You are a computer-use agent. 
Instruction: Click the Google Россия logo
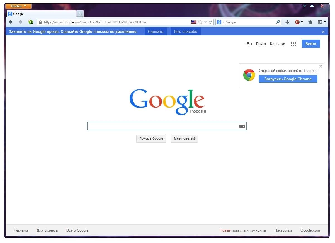[x=167, y=102]
